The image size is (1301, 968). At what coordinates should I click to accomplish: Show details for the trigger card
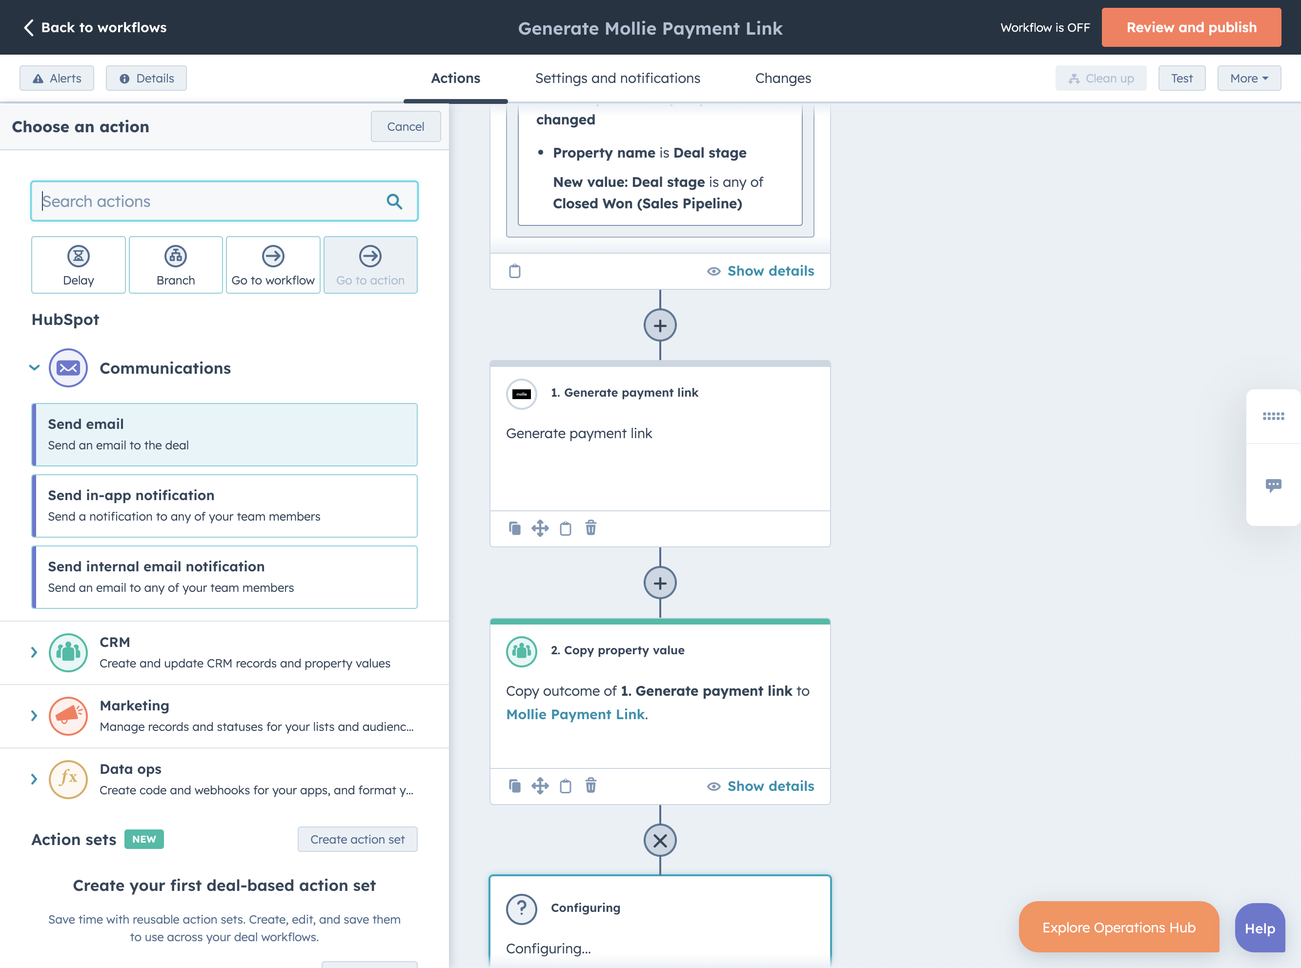pyautogui.click(x=761, y=271)
